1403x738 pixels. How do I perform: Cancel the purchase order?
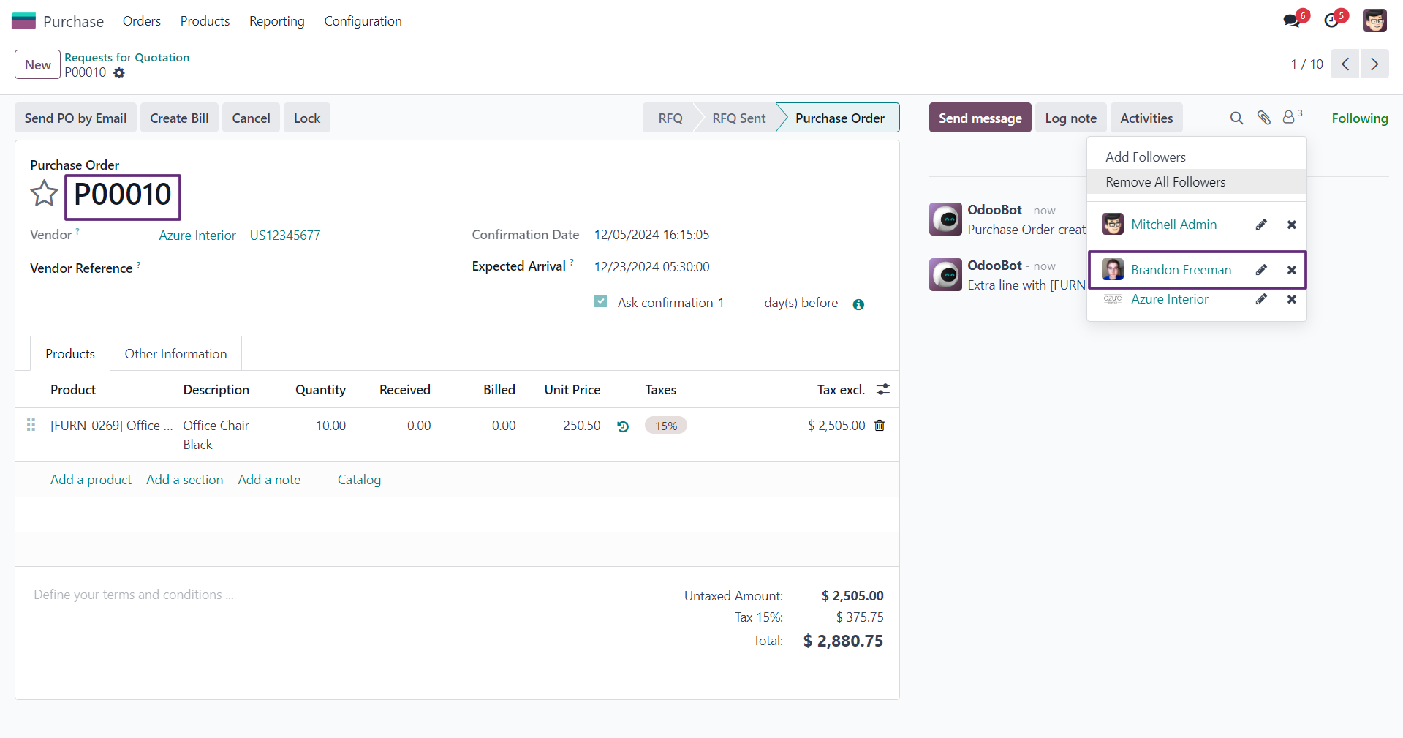(251, 118)
